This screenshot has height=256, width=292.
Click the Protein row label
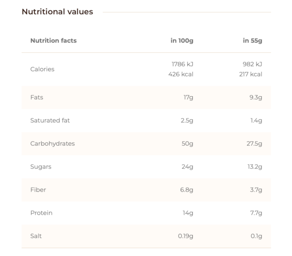click(41, 213)
